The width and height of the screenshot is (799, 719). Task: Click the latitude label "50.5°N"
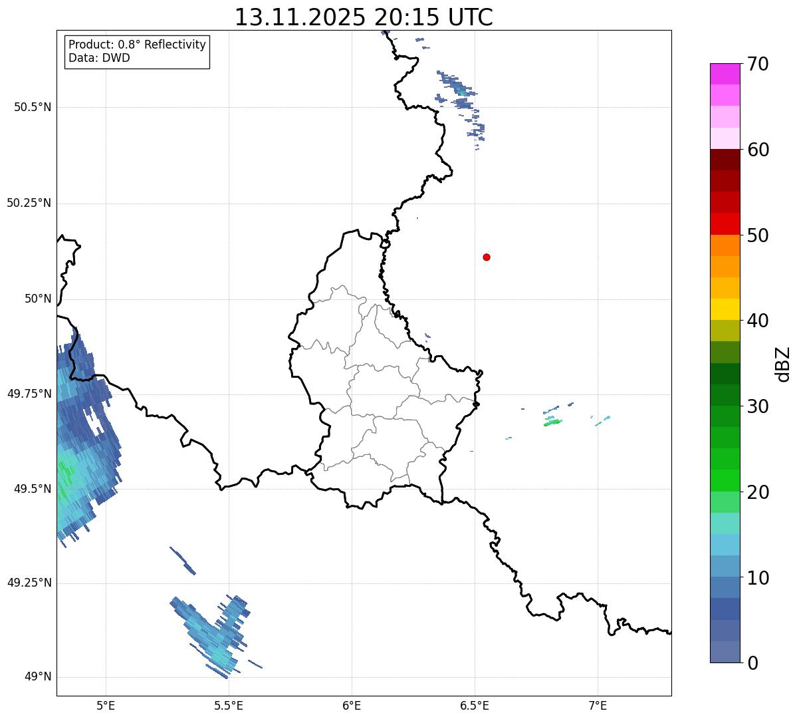pyautogui.click(x=33, y=108)
